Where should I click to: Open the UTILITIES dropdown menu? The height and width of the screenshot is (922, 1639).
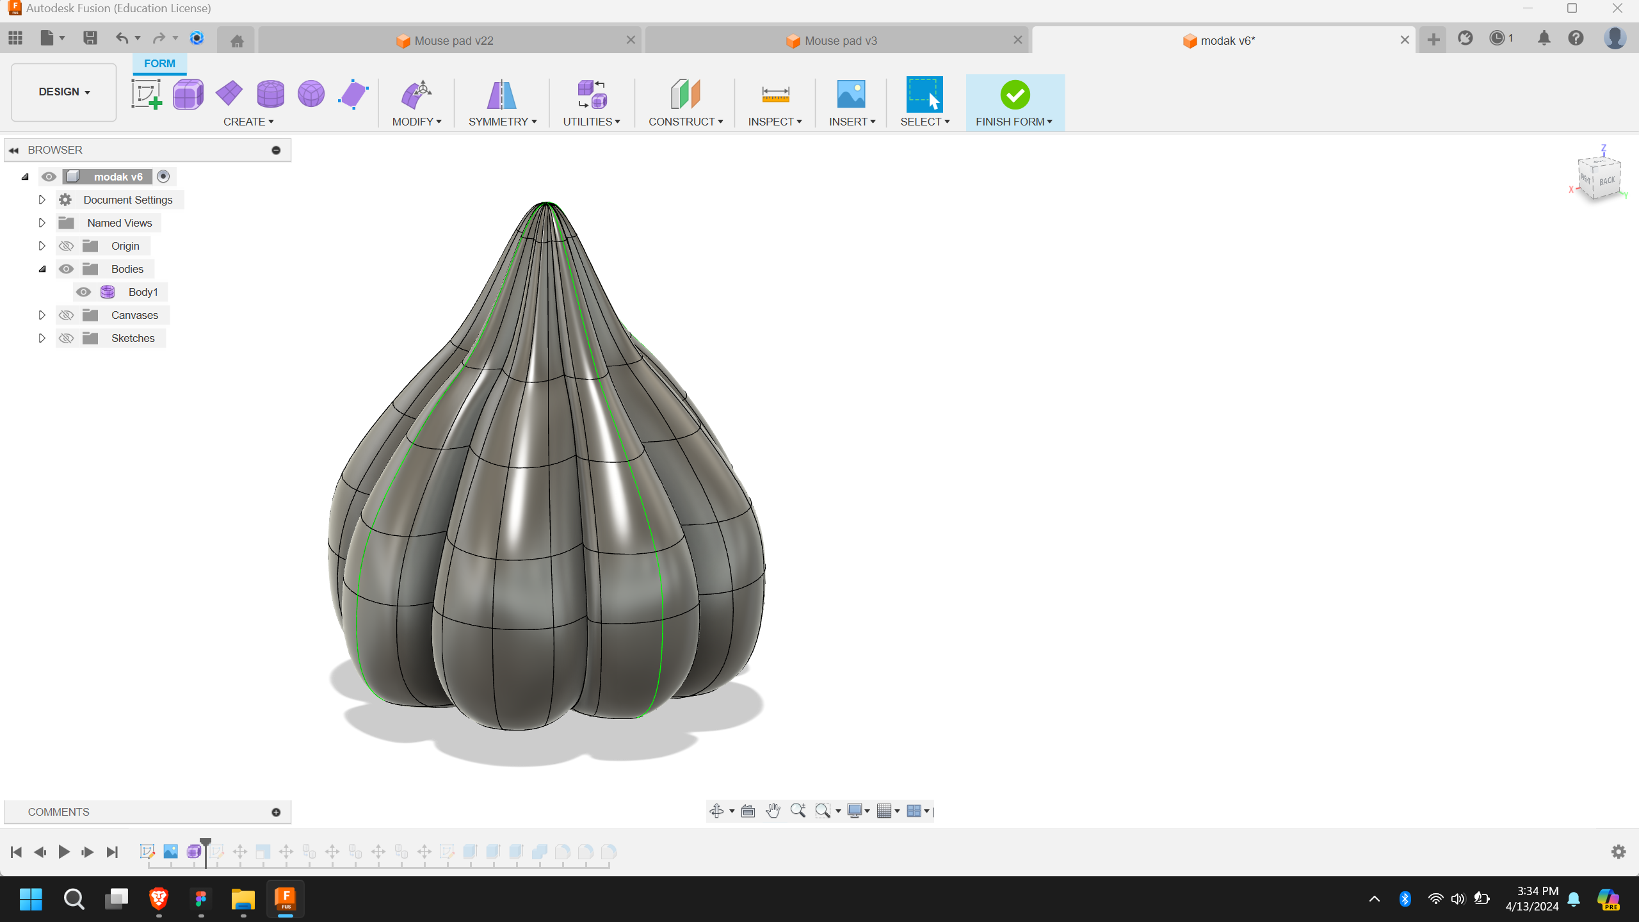tap(592, 122)
